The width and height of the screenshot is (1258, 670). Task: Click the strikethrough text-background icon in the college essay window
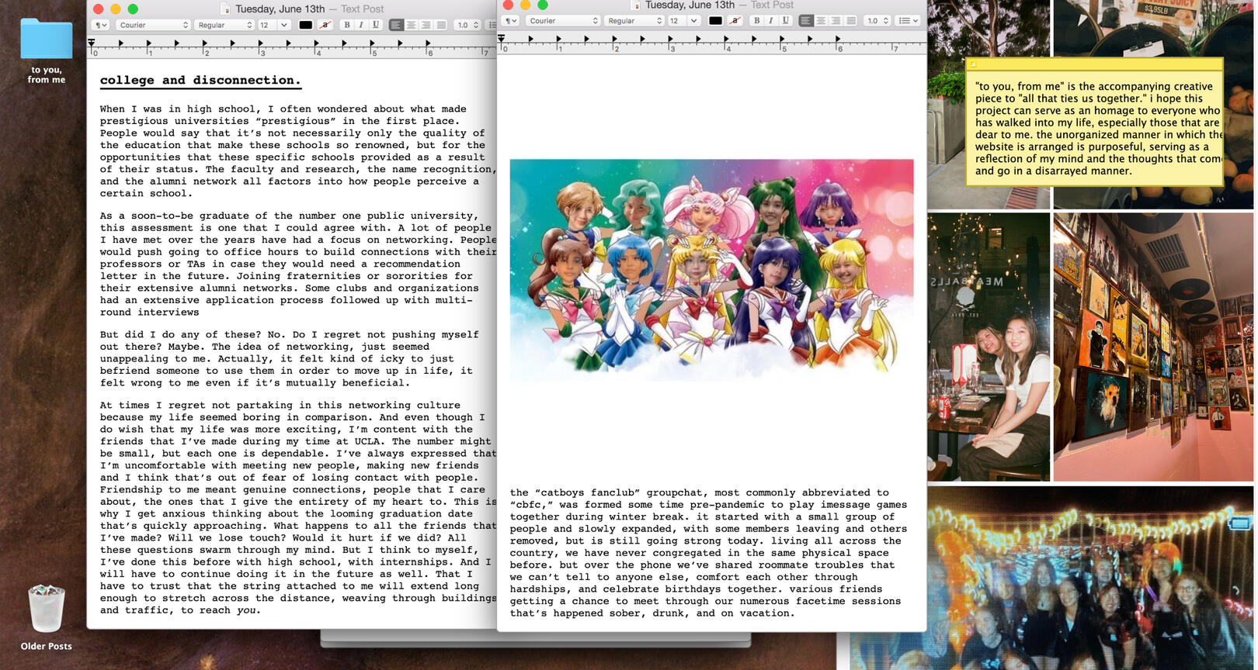[325, 25]
